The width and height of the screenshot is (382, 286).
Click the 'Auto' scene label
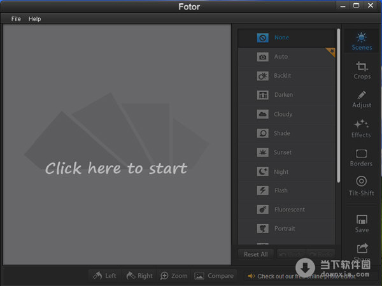pyautogui.click(x=281, y=57)
